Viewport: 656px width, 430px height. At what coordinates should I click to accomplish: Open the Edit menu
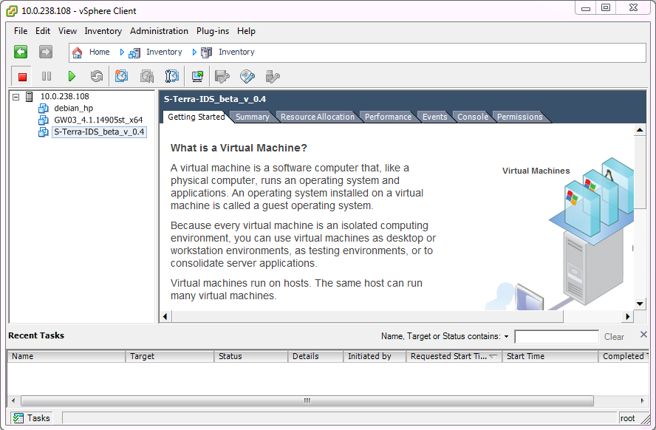coord(43,31)
